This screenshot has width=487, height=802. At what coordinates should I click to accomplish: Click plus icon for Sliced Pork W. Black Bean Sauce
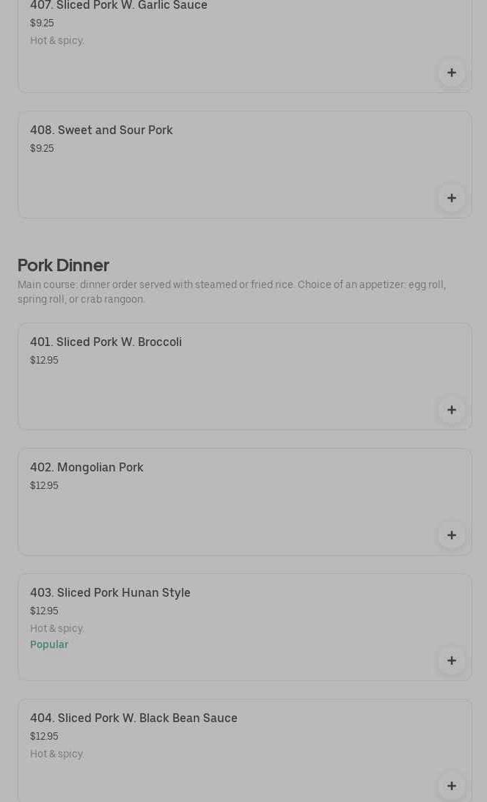451,786
